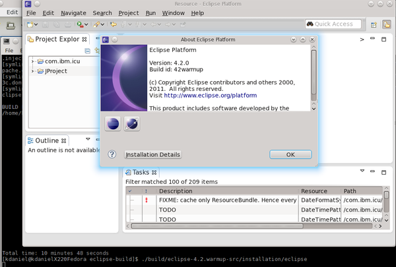Image resolution: width=396 pixels, height=267 pixels.
Task: Open the Run menu
Action: [150, 13]
